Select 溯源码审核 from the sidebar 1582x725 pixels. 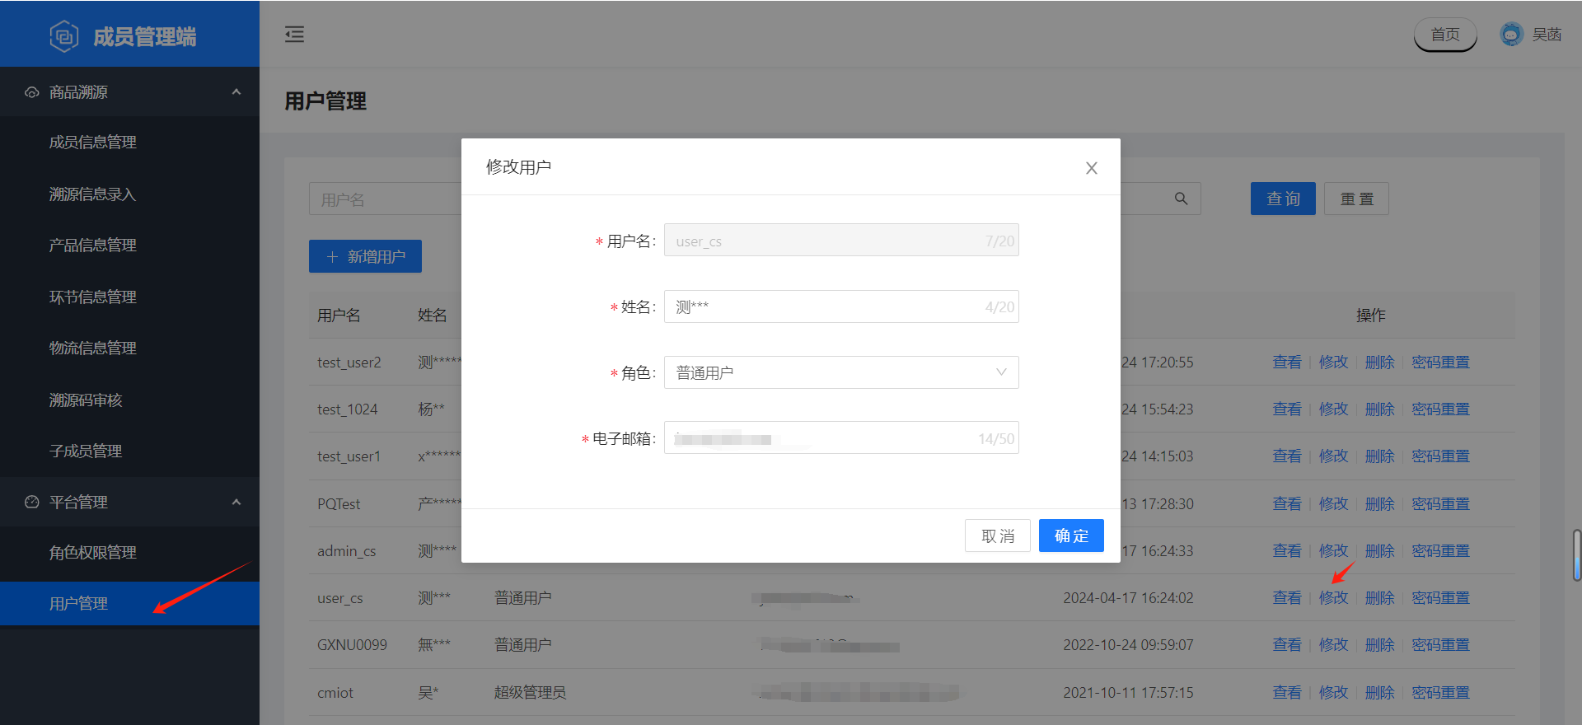(86, 400)
